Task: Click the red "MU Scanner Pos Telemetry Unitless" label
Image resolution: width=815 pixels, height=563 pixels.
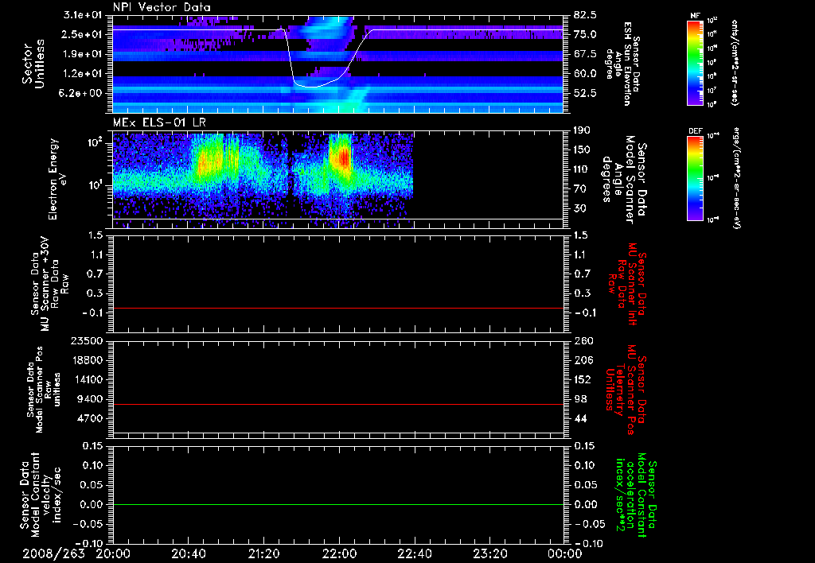Action: point(626,390)
